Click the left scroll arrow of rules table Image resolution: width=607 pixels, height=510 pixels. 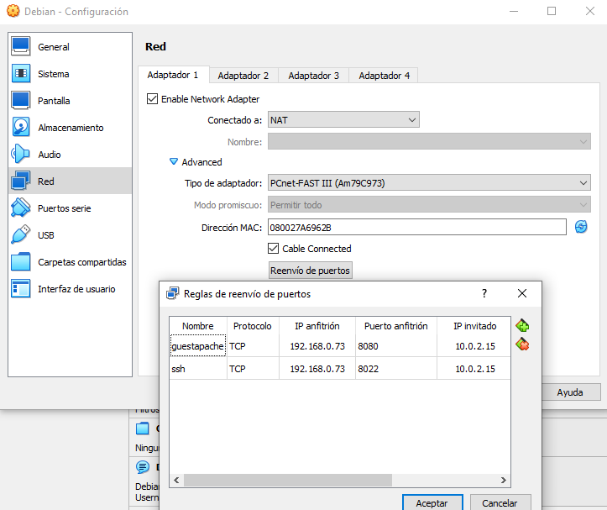176,480
